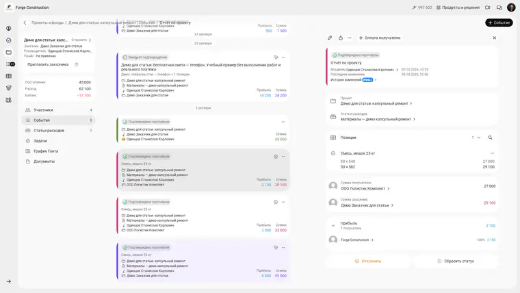
Task: Open the video camera icon in header
Action: click(x=487, y=8)
